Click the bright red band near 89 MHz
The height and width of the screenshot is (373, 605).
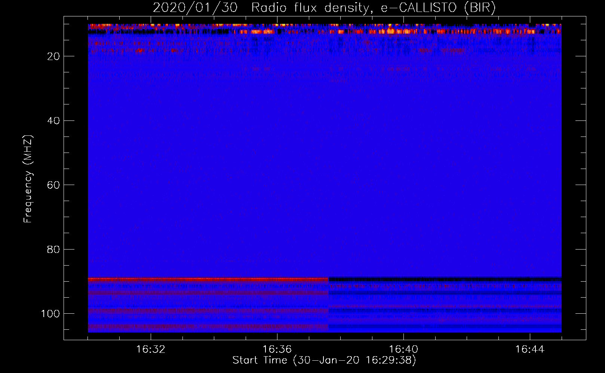pos(208,279)
